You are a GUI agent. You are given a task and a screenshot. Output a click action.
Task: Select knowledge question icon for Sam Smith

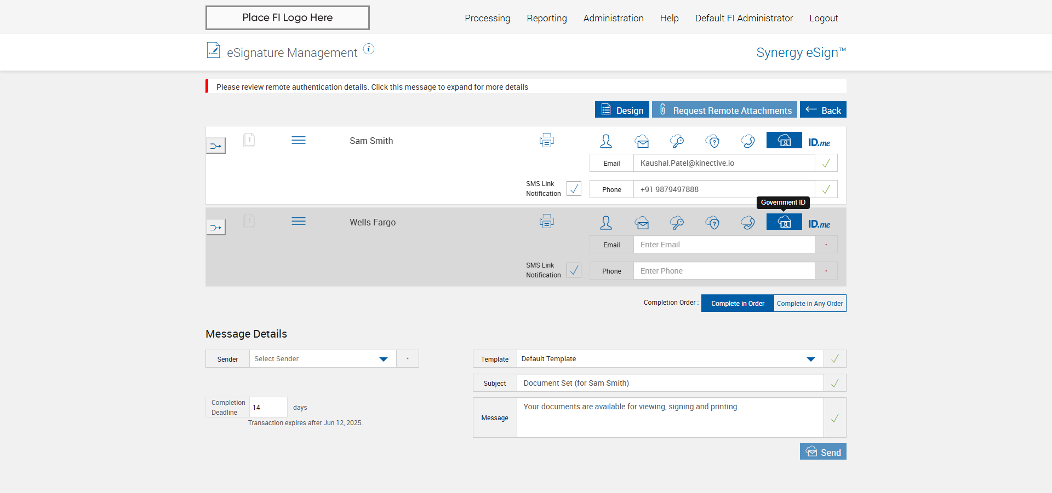(x=713, y=142)
